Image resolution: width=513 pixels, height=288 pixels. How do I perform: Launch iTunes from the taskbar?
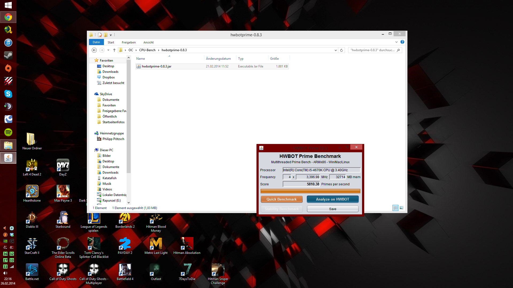pos(8,43)
